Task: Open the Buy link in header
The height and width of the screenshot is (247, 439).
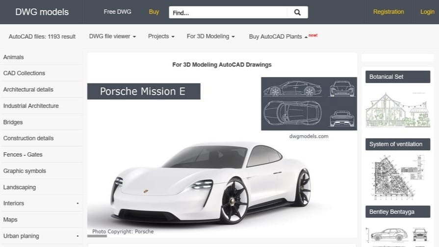Action: click(154, 12)
